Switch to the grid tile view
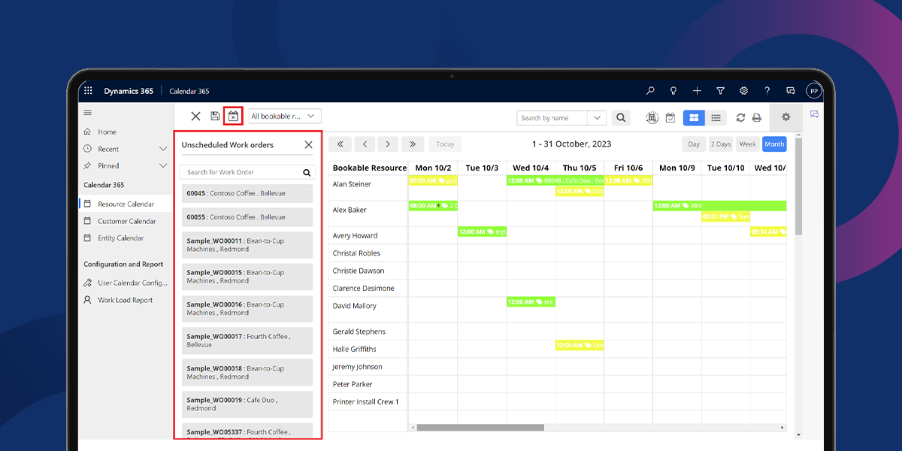 [694, 118]
